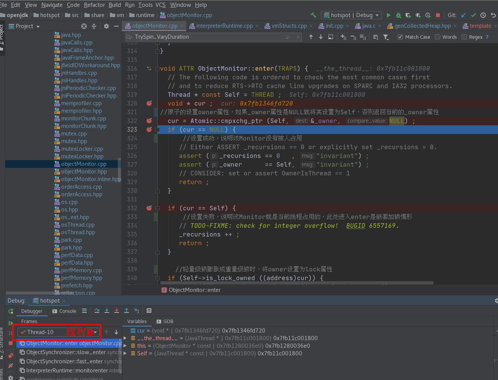The width and height of the screenshot is (498, 380).
Task: Go to previous search occurrence arrow
Action: (311, 37)
